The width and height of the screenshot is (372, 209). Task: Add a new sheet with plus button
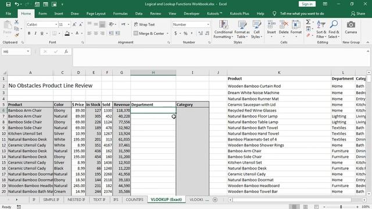pos(215,200)
